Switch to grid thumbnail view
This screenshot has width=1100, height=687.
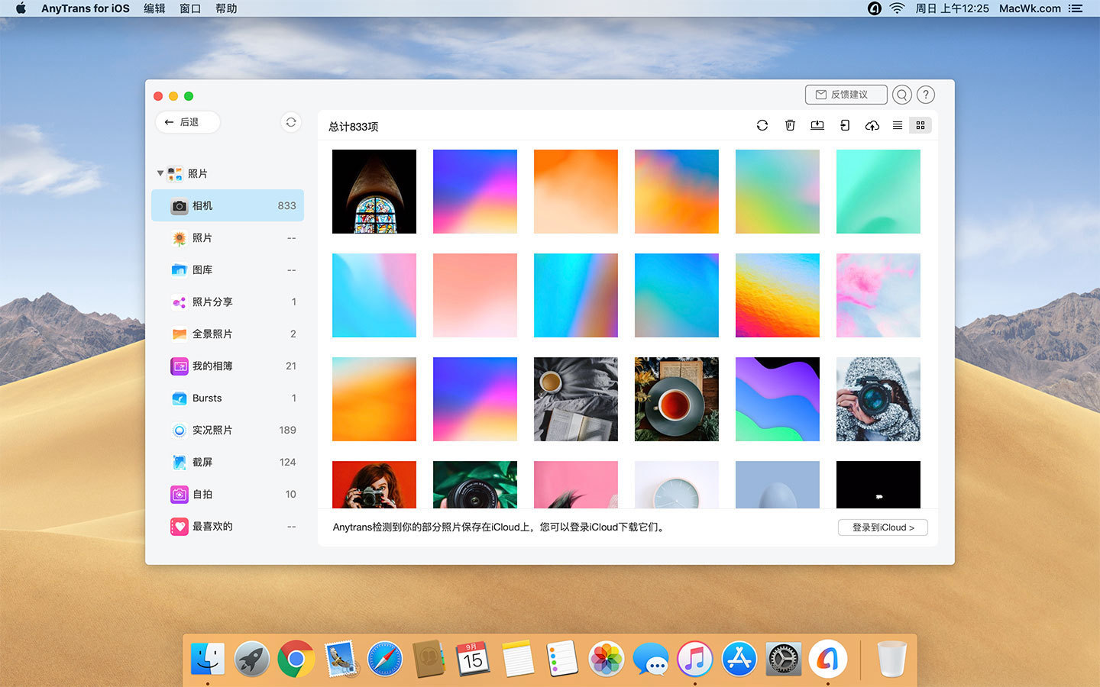pos(920,125)
